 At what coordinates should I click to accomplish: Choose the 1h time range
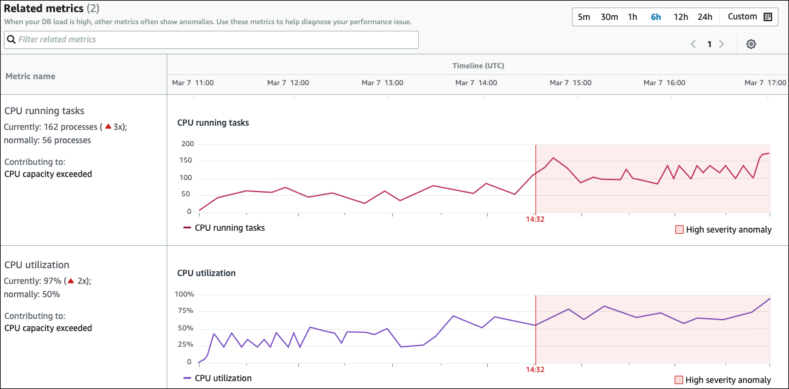point(632,17)
